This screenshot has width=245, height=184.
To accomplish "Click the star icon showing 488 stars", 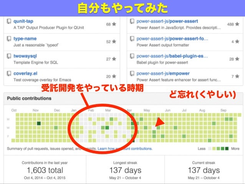I will 237,24.
